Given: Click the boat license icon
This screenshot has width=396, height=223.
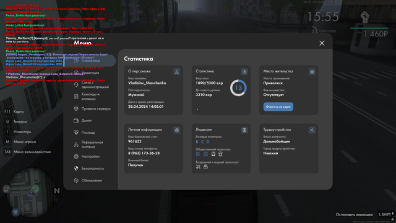Looking at the screenshot, I should click(205, 167).
